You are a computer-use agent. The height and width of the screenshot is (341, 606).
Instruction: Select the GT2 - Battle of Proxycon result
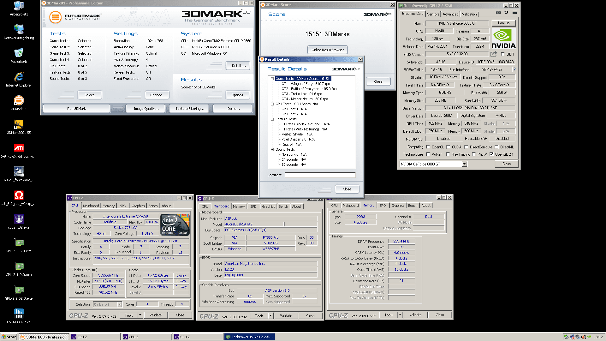point(309,89)
